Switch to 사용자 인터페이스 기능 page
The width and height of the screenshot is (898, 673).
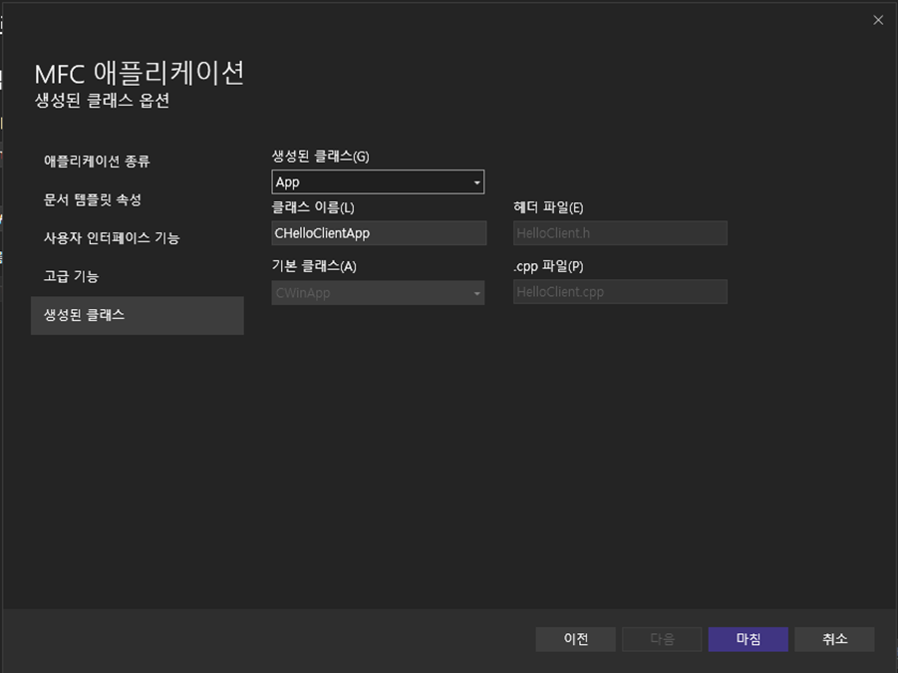click(138, 238)
